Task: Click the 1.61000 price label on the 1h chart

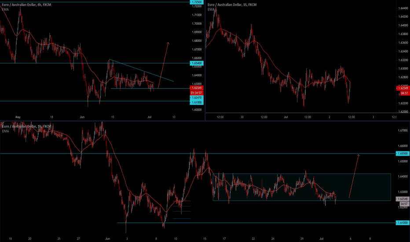Action: [x=403, y=223]
